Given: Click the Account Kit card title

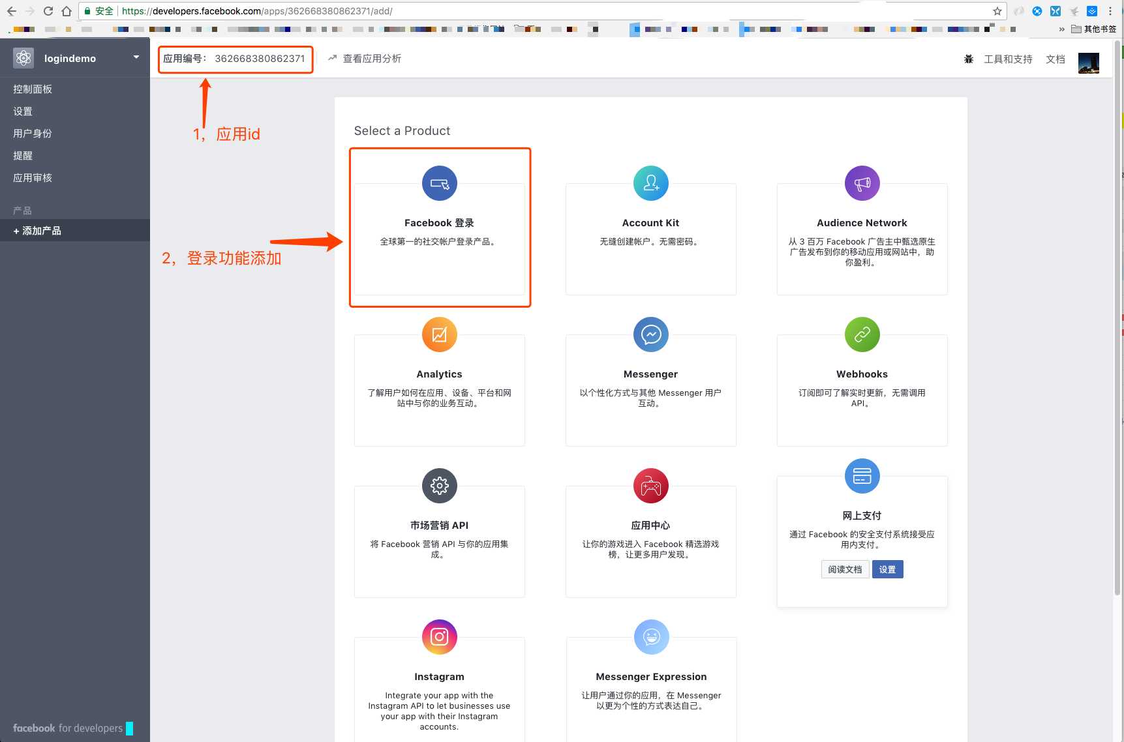Looking at the screenshot, I should 650,223.
